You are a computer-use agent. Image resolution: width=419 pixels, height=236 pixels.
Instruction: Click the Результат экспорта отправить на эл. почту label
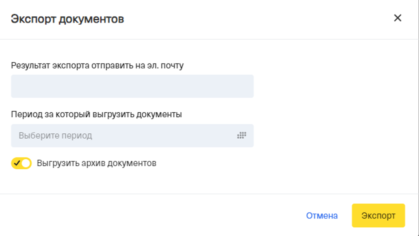coord(97,65)
